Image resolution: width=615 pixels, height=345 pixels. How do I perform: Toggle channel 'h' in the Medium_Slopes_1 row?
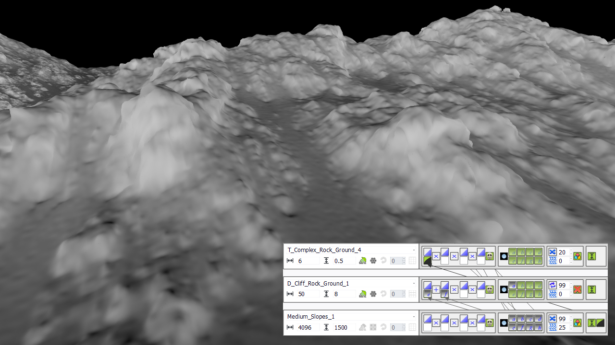[x=540, y=327]
